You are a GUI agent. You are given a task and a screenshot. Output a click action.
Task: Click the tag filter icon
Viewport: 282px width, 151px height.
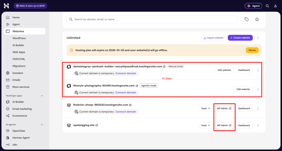246,19
